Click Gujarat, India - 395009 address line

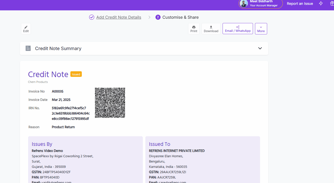click(x=49, y=167)
